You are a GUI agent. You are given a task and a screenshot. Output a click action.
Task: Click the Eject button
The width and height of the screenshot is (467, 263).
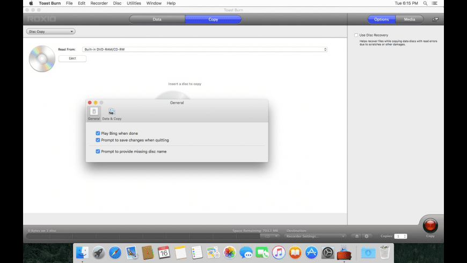[x=72, y=59]
